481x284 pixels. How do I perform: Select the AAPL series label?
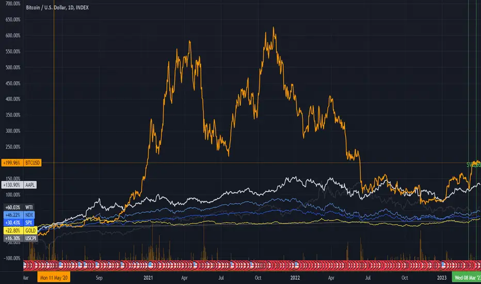(30, 185)
